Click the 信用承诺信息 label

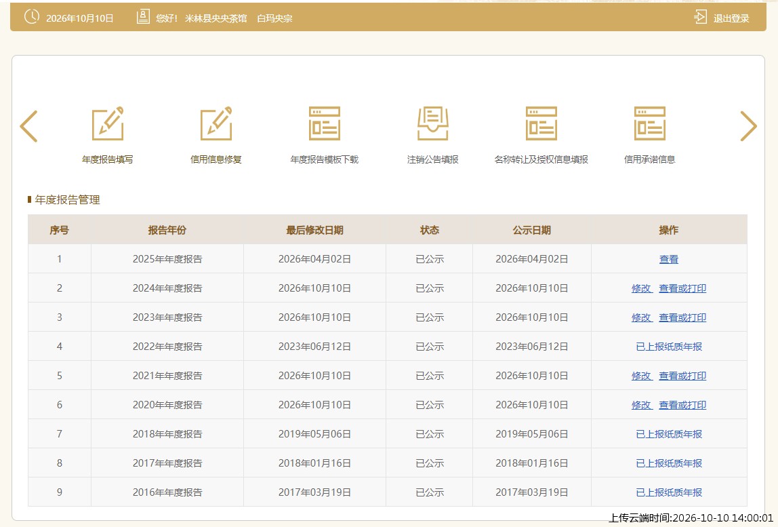pos(649,159)
